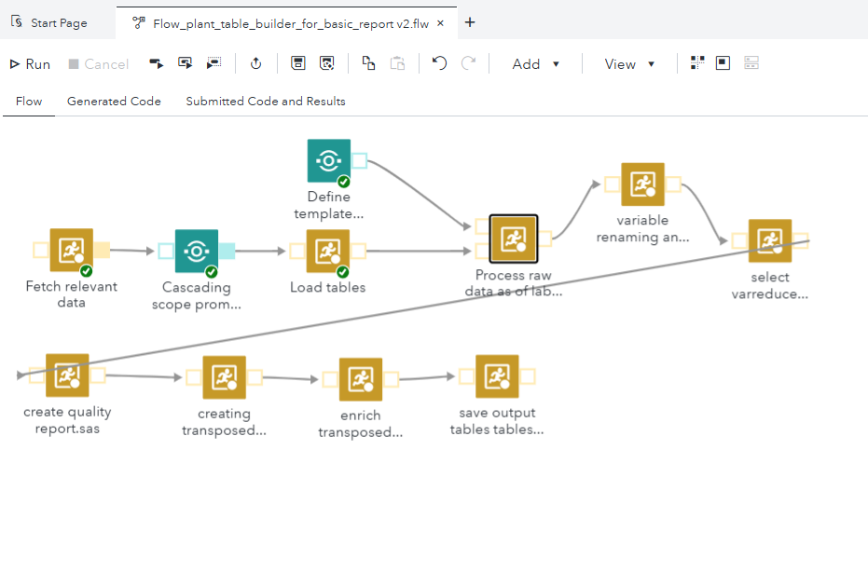Select the Load tables node
Screen dimensions: 868x586
click(x=329, y=249)
